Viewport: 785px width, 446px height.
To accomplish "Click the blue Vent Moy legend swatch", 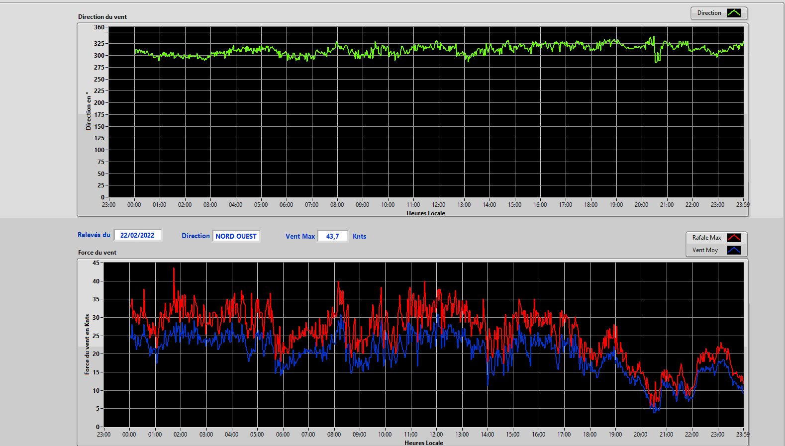I will tap(734, 250).
